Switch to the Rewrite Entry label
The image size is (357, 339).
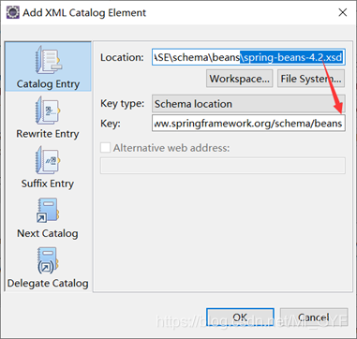click(x=48, y=134)
